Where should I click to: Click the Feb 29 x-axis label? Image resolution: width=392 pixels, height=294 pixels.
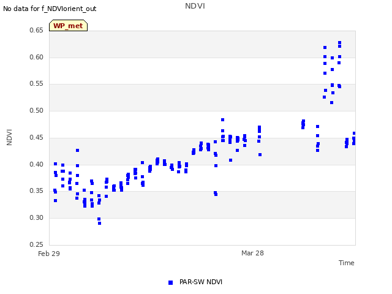49,254
